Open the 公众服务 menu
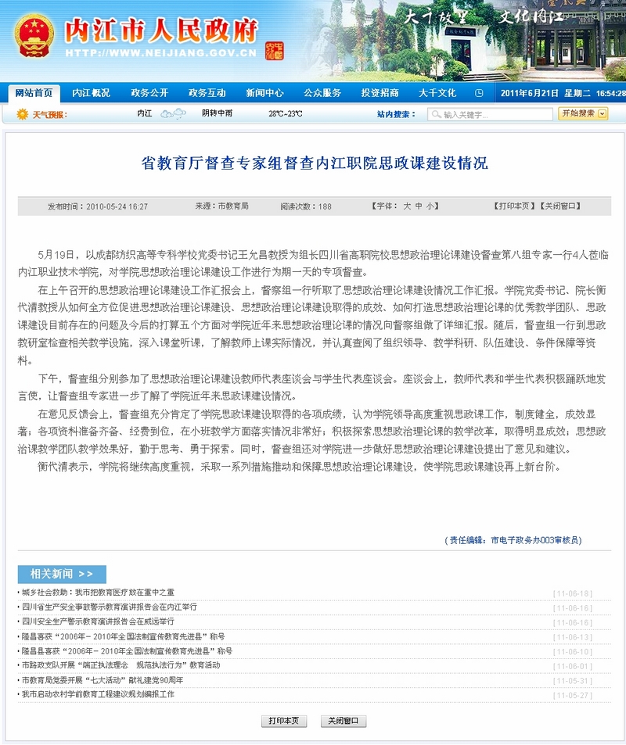The height and width of the screenshot is (745, 626). point(322,93)
